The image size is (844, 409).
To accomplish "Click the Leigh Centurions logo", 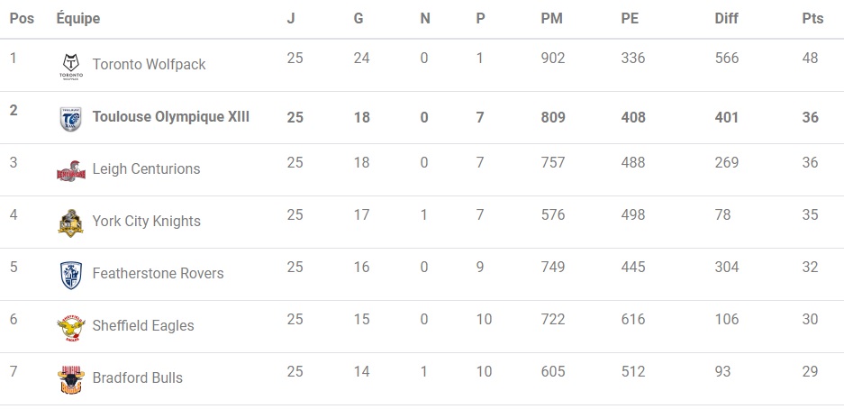I will (70, 169).
